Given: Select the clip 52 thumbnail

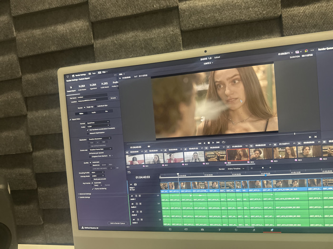Looking at the screenshot, I should coord(261,154).
